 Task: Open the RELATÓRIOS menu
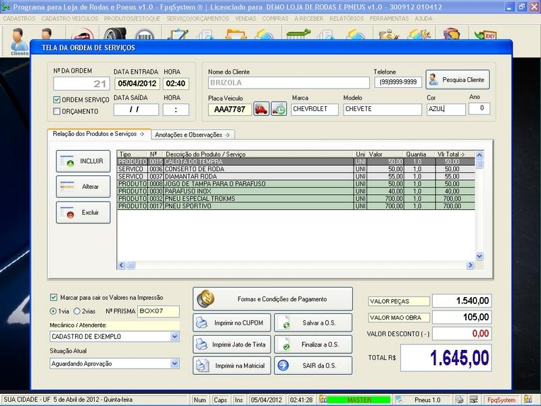click(x=346, y=19)
